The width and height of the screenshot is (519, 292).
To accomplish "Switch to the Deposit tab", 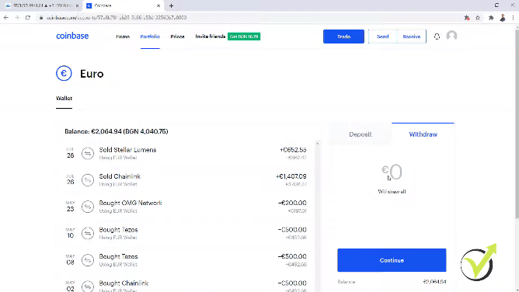I will tap(361, 134).
